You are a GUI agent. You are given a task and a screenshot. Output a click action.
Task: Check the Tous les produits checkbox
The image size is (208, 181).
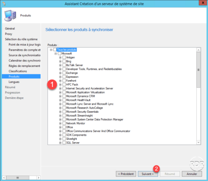point(55,50)
